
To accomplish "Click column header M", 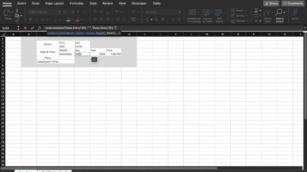I will (207, 34).
